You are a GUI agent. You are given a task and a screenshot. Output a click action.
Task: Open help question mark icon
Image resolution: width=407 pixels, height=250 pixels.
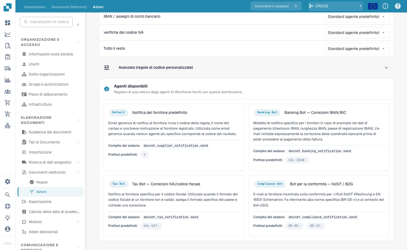[x=398, y=6]
